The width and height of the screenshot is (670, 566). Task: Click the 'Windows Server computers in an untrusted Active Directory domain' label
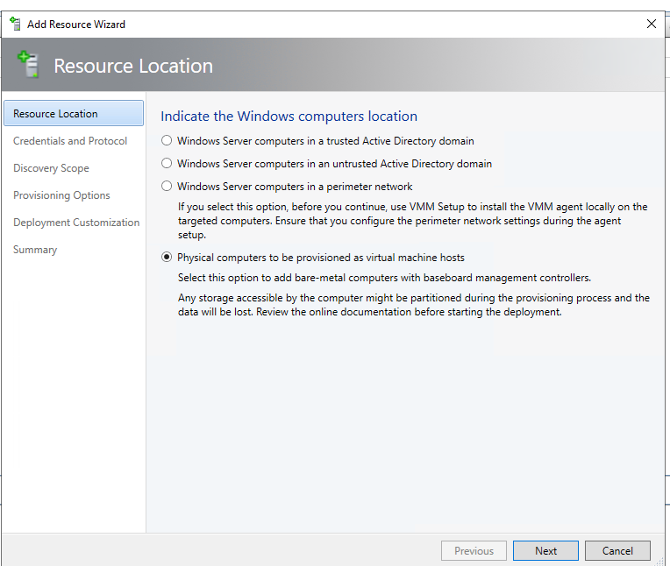tap(335, 164)
